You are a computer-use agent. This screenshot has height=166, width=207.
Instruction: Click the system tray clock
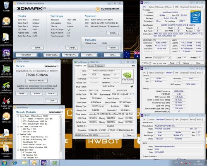(198, 163)
